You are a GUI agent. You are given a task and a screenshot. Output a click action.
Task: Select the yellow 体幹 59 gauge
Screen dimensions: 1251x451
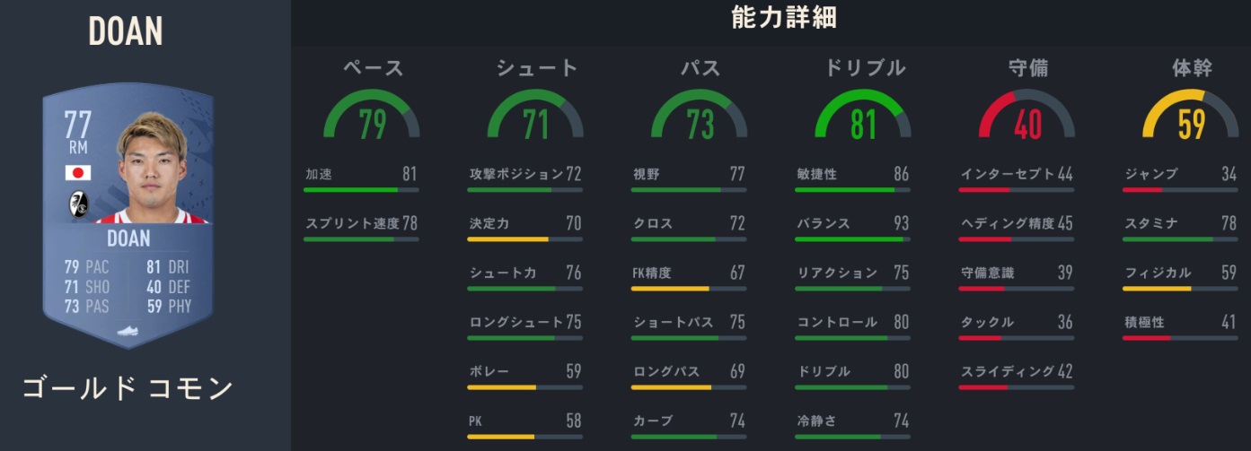[x=1191, y=117]
